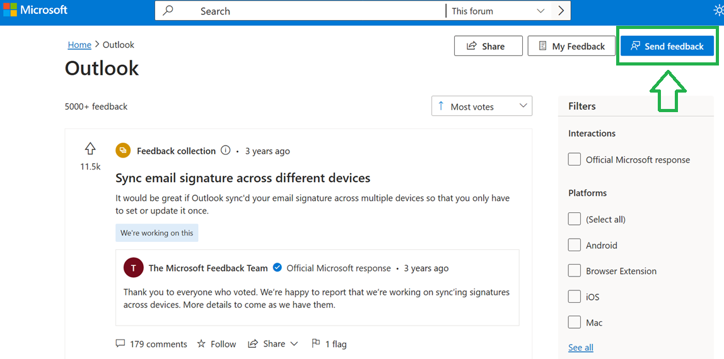Follow this feedback post

click(216, 344)
